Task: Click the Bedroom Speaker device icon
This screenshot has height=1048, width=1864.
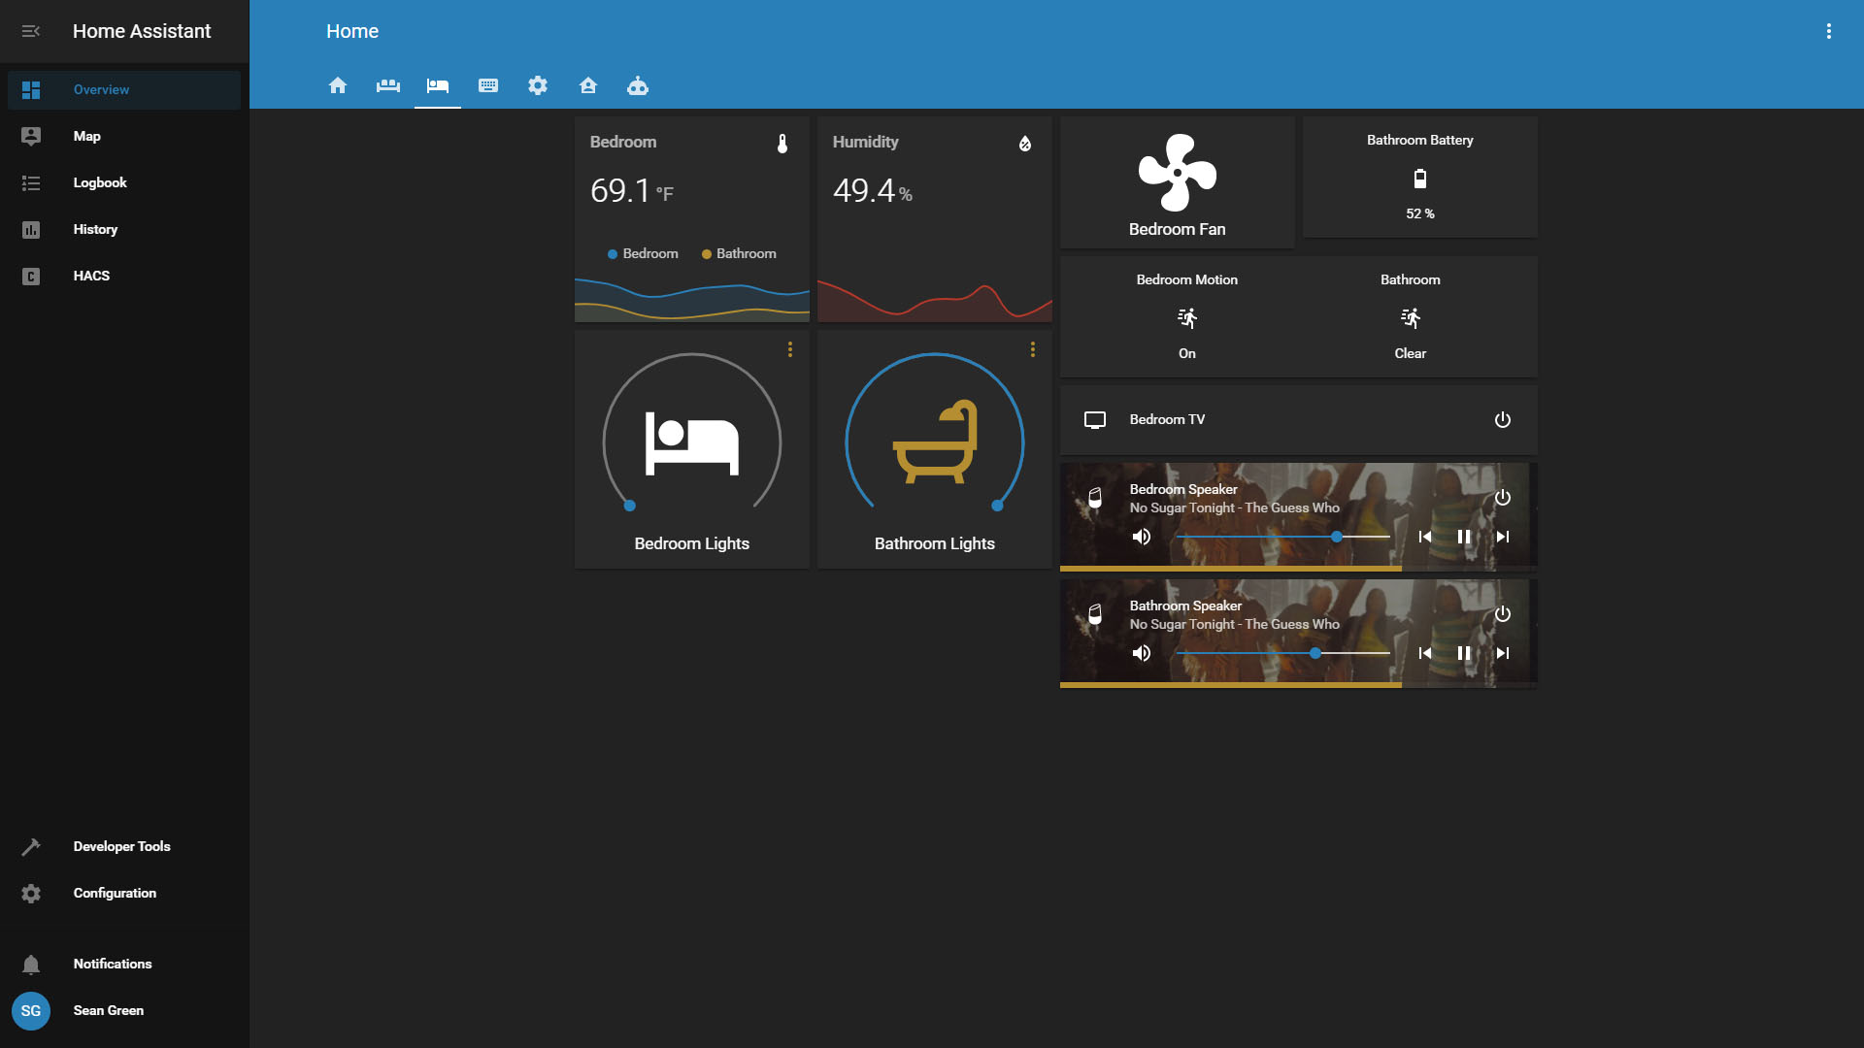Action: coord(1095,498)
